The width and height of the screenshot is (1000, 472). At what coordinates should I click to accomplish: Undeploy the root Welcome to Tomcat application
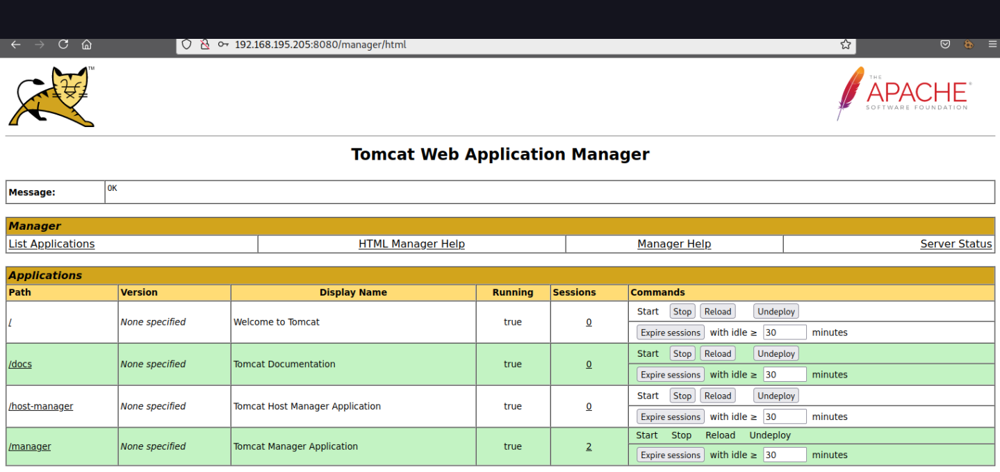pyautogui.click(x=776, y=311)
